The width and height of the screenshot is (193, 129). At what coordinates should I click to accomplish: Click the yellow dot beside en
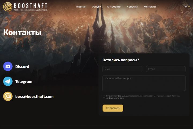[189, 7]
